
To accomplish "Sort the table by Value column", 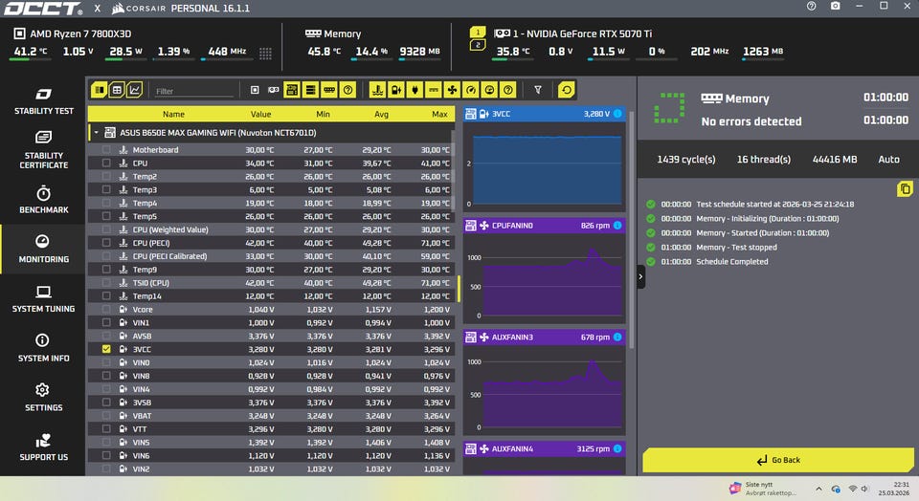I will [x=260, y=114].
